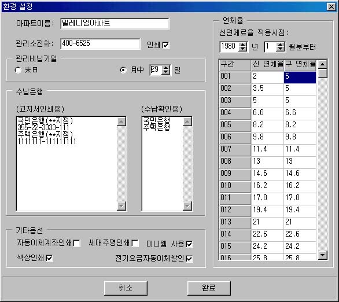Select the 신 연체율 cell in row 004

[x=267, y=113]
